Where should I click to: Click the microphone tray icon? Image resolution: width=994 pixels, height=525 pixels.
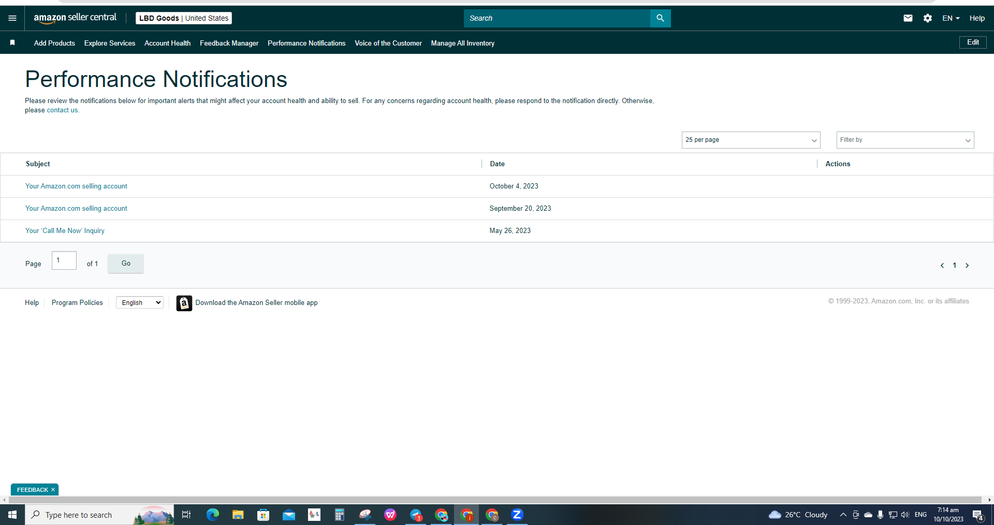click(x=880, y=515)
